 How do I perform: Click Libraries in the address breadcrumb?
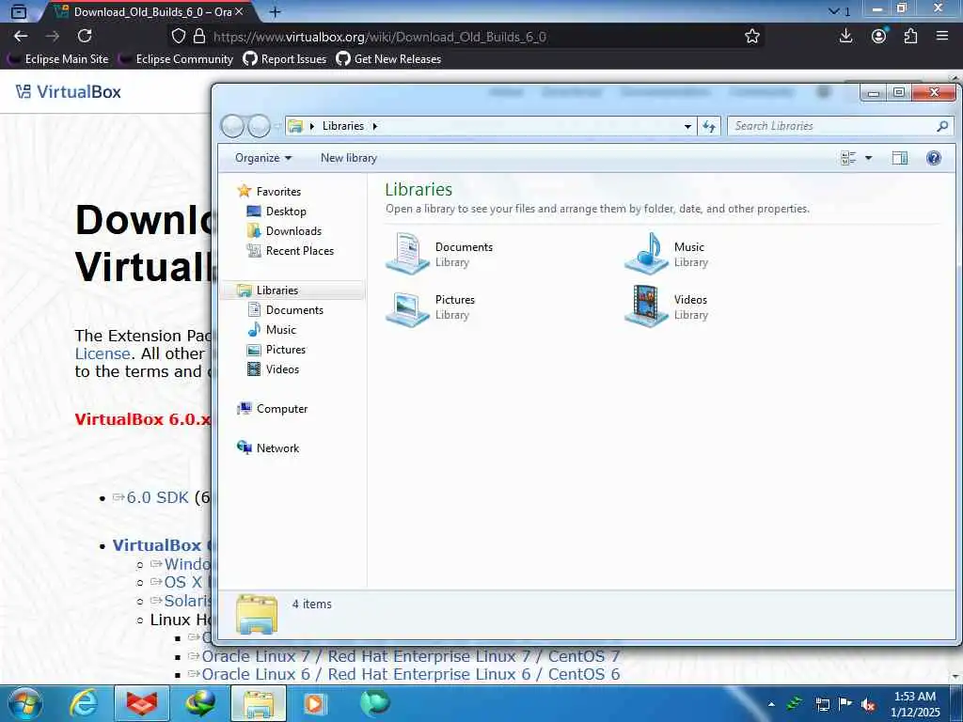point(342,126)
